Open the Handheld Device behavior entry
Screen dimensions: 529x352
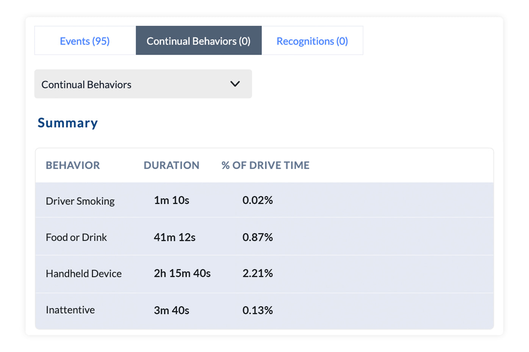[x=83, y=274]
